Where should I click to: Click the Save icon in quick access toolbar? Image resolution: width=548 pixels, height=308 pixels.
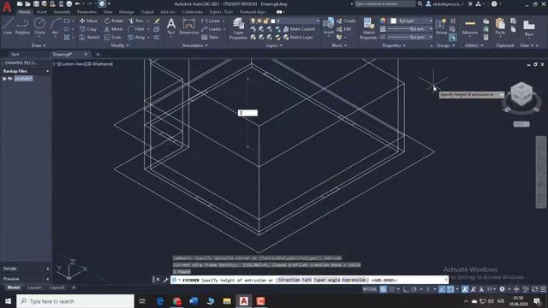coord(36,3)
